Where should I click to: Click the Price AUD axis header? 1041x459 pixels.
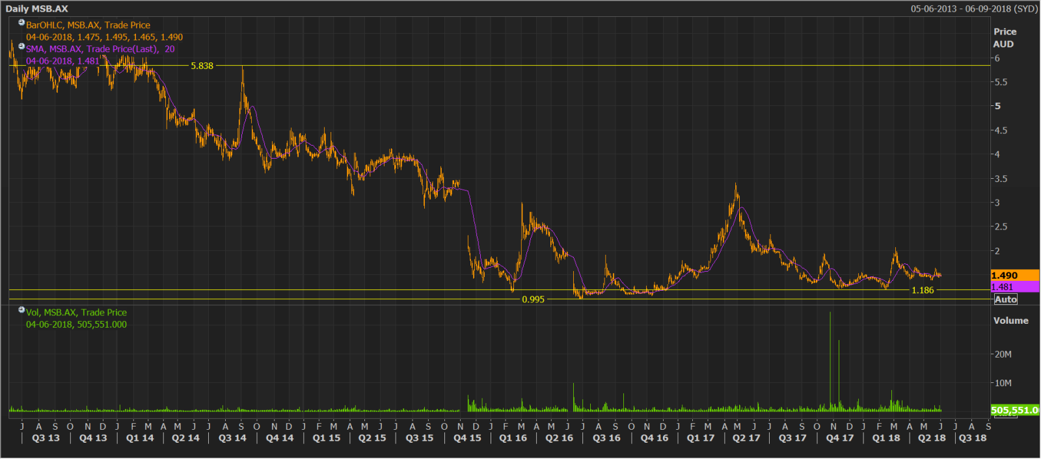tap(1005, 38)
